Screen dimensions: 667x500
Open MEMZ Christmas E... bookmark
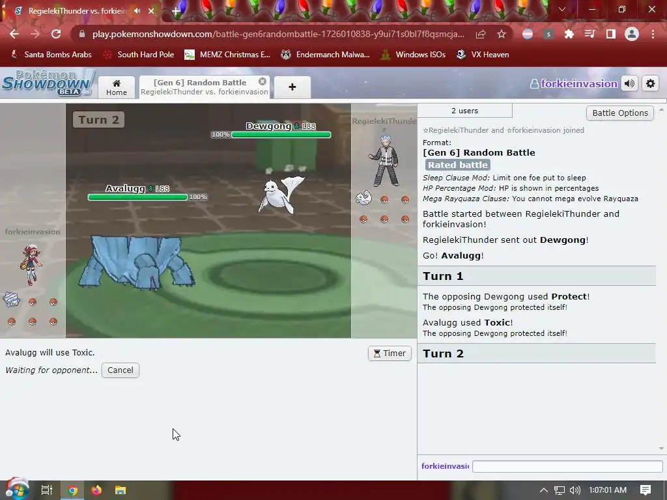tap(227, 55)
